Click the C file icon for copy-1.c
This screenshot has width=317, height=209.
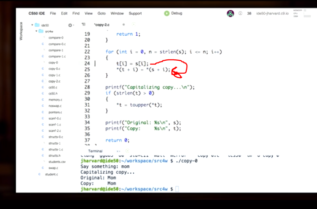point(43,75)
